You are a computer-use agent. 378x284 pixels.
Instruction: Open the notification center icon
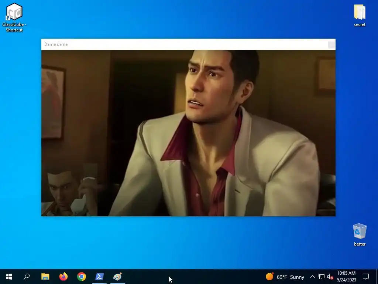pos(366,277)
